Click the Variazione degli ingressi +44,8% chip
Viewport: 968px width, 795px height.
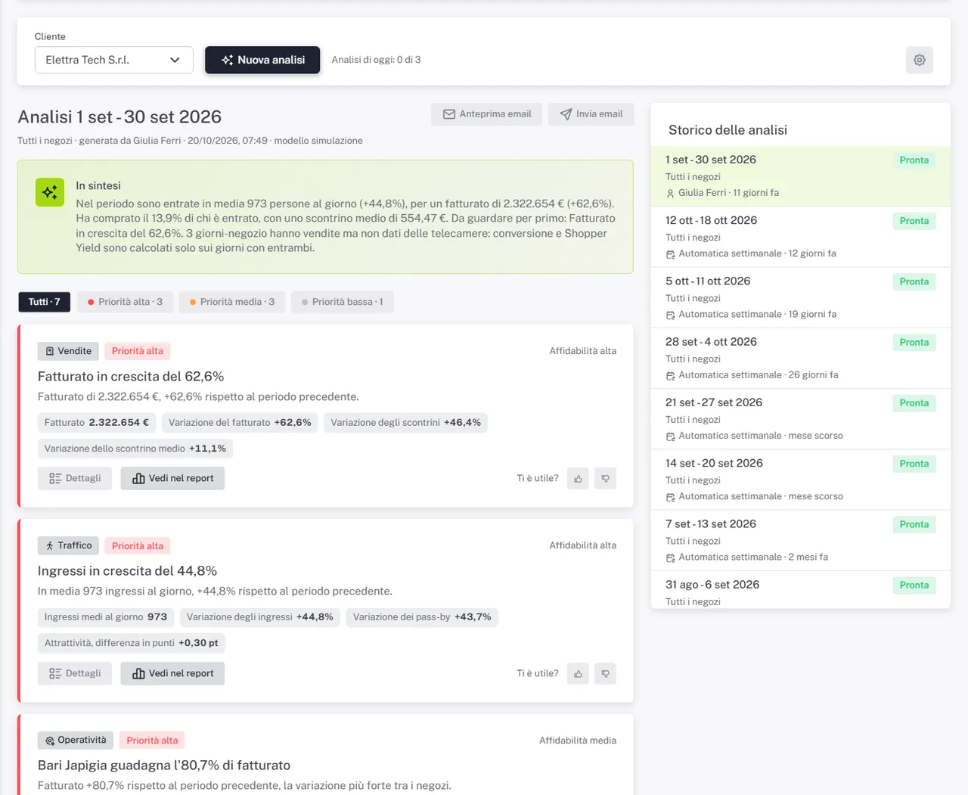click(260, 617)
